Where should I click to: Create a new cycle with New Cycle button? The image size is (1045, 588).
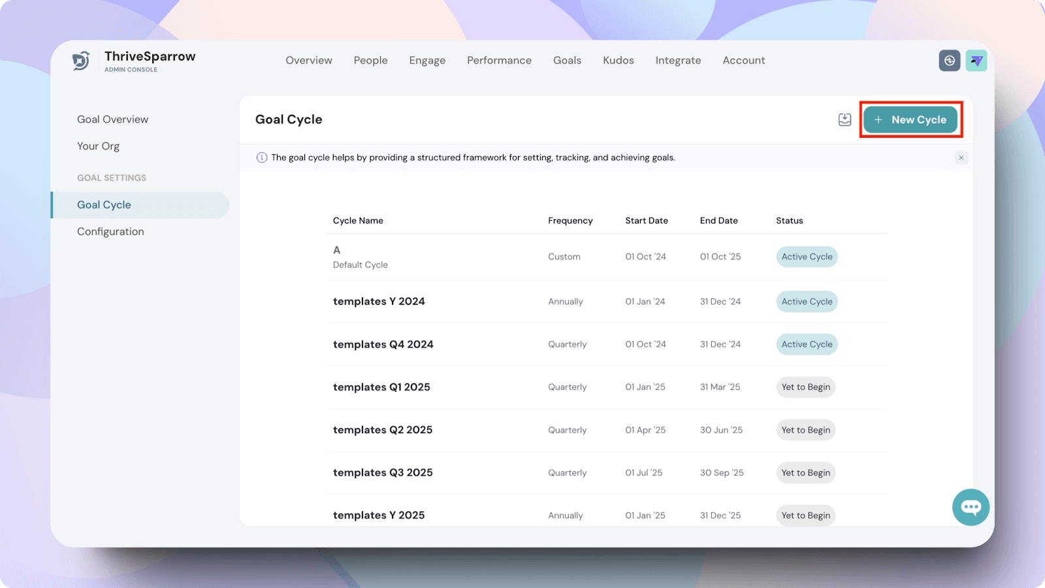910,120
